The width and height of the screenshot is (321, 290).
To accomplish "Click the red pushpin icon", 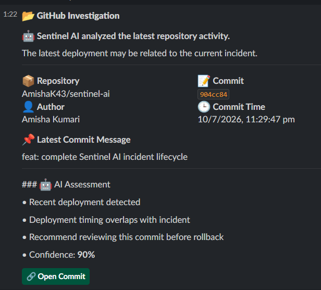I will pos(28,140).
